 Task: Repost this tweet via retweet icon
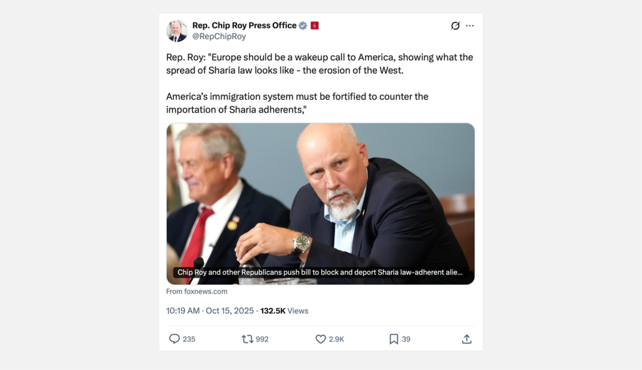click(x=248, y=339)
